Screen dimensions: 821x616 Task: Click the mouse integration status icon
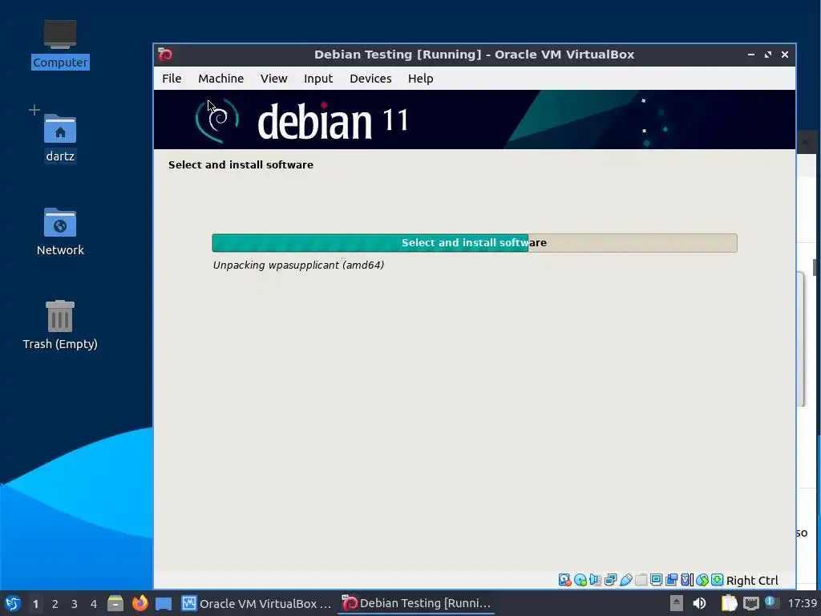point(702,580)
